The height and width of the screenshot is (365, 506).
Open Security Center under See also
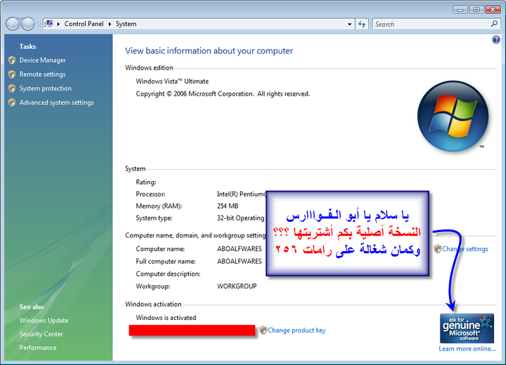[41, 334]
